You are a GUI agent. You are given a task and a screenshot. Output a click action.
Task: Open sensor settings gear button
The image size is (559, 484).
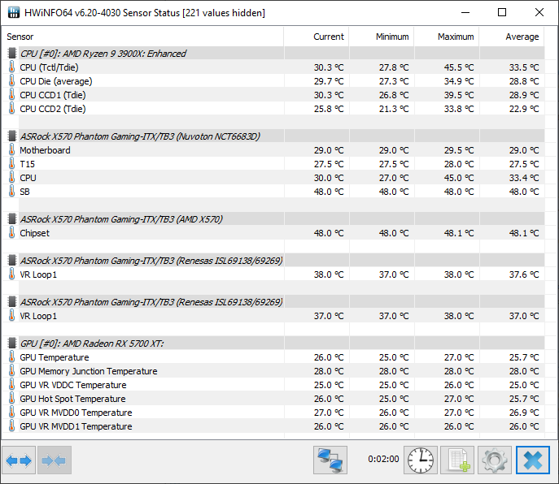pyautogui.click(x=495, y=460)
